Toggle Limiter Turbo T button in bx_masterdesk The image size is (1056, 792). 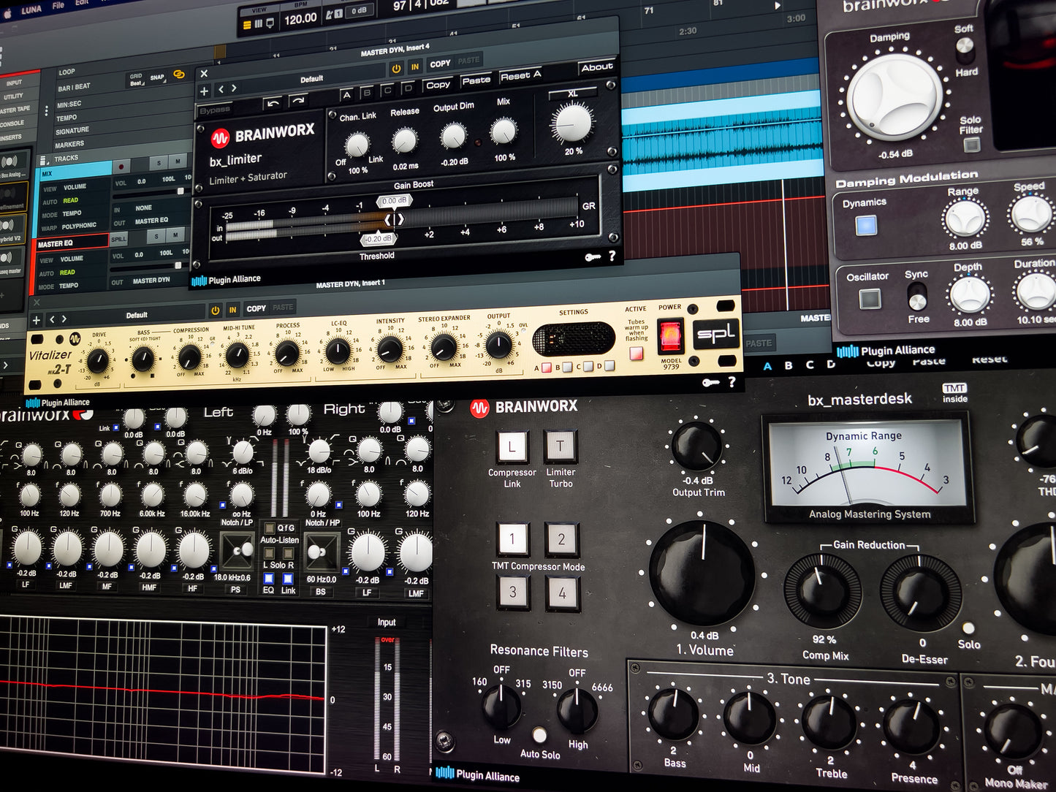click(561, 446)
